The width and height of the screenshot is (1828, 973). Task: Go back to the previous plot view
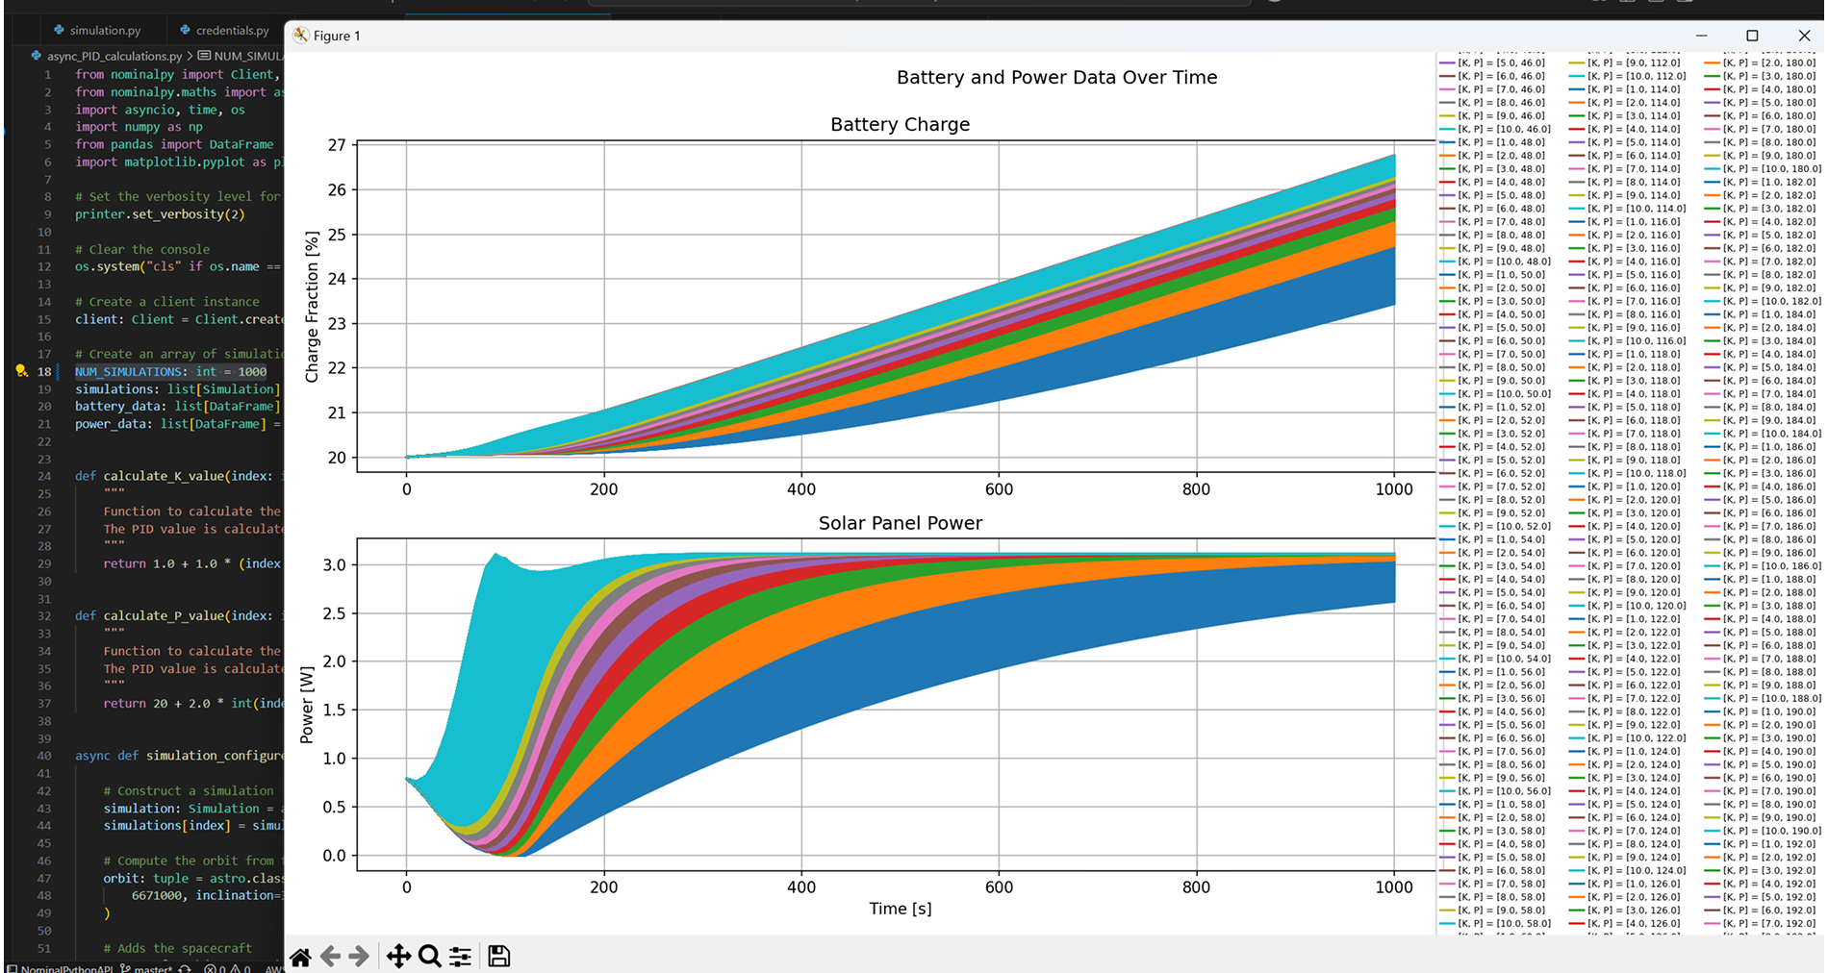(330, 957)
